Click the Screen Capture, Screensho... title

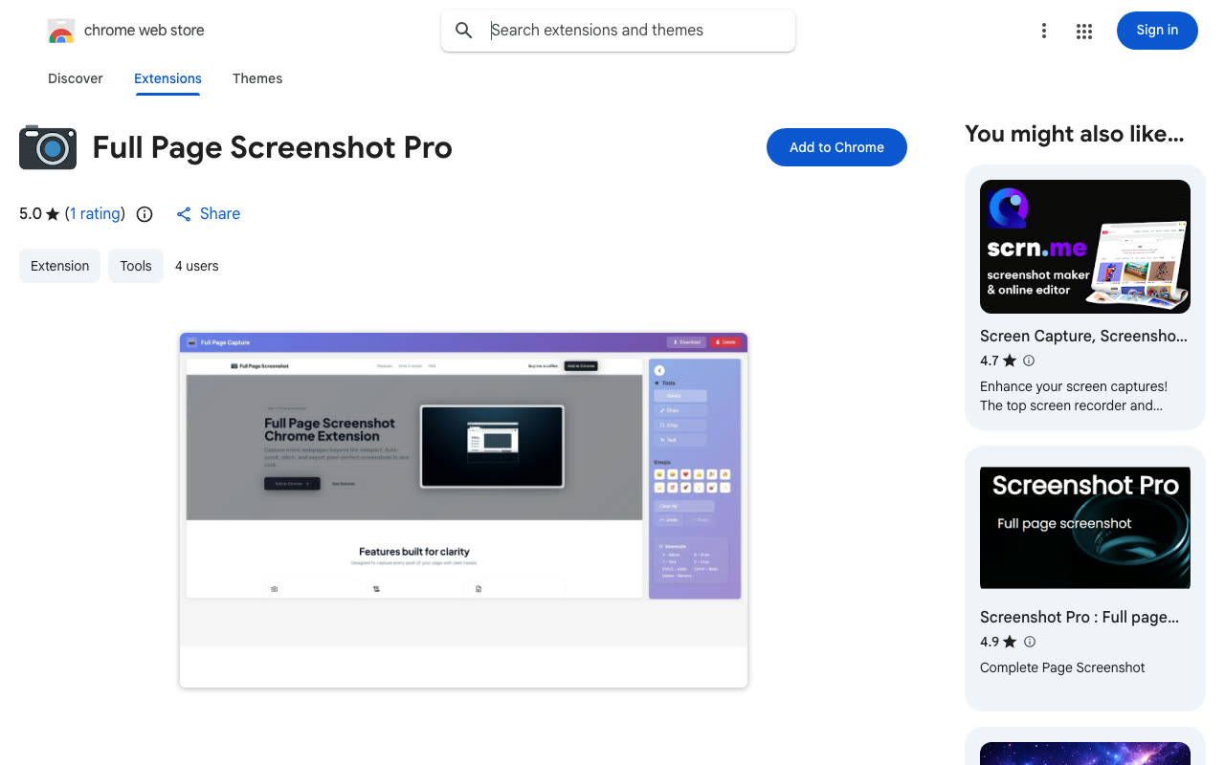coord(1083,337)
